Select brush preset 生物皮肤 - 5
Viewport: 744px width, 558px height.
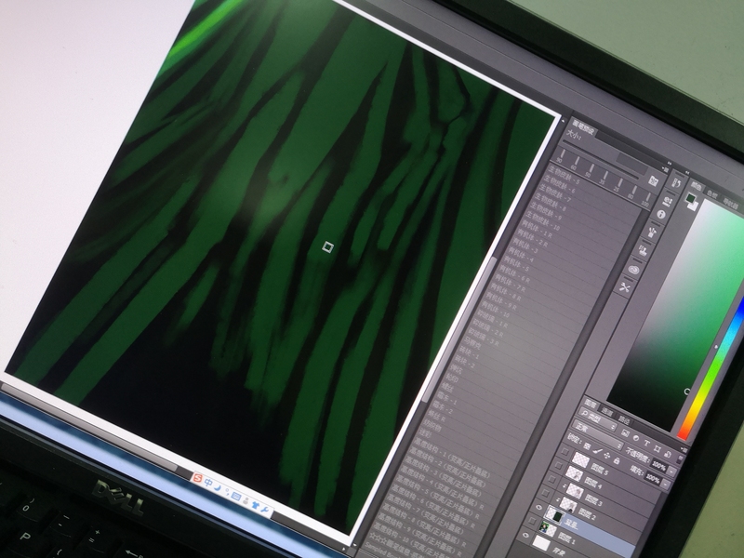pos(564,177)
